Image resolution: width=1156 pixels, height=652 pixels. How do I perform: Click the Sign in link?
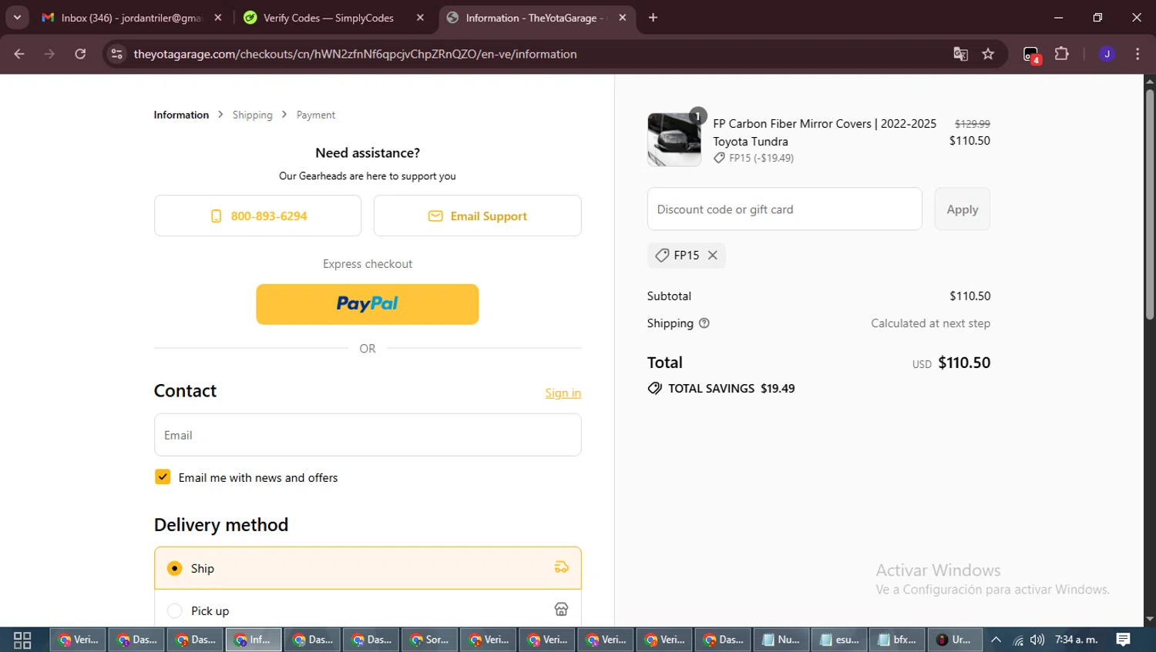pos(563,393)
